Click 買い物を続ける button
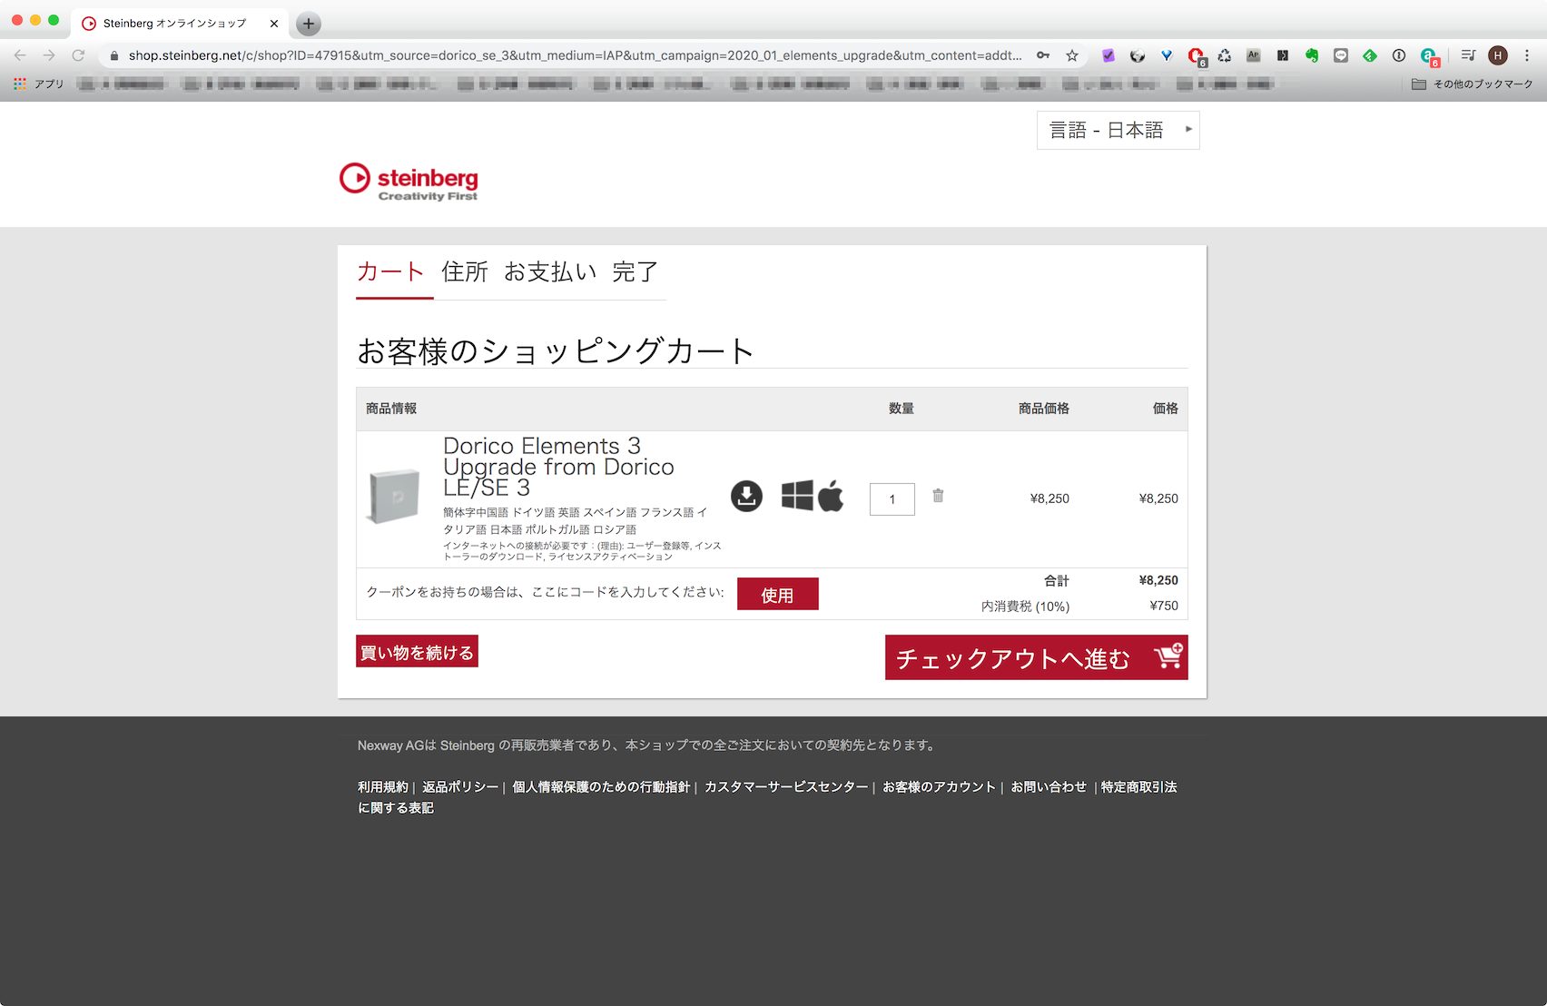Viewport: 1547px width, 1006px height. (x=417, y=651)
